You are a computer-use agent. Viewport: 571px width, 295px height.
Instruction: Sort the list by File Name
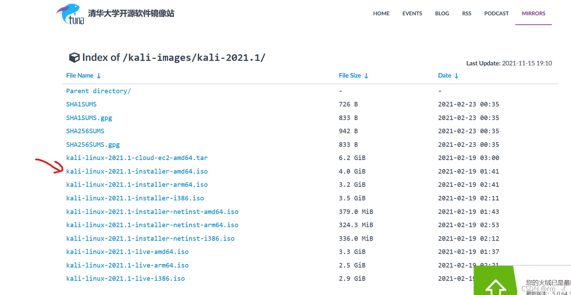[x=80, y=75]
